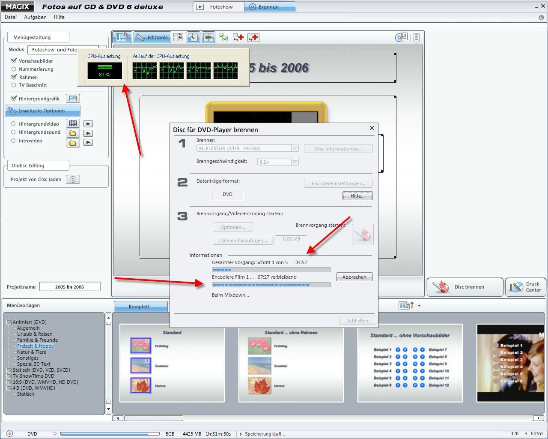Select the Komplett templates tab

[x=140, y=307]
